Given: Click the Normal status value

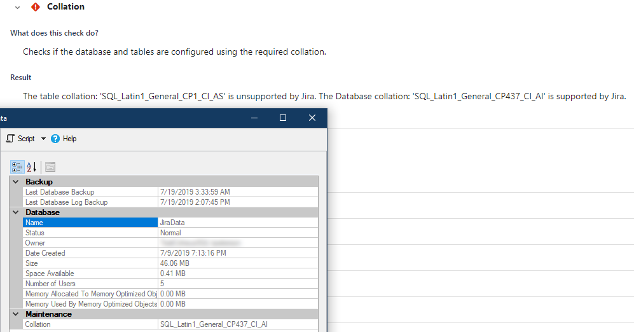Looking at the screenshot, I should point(170,233).
